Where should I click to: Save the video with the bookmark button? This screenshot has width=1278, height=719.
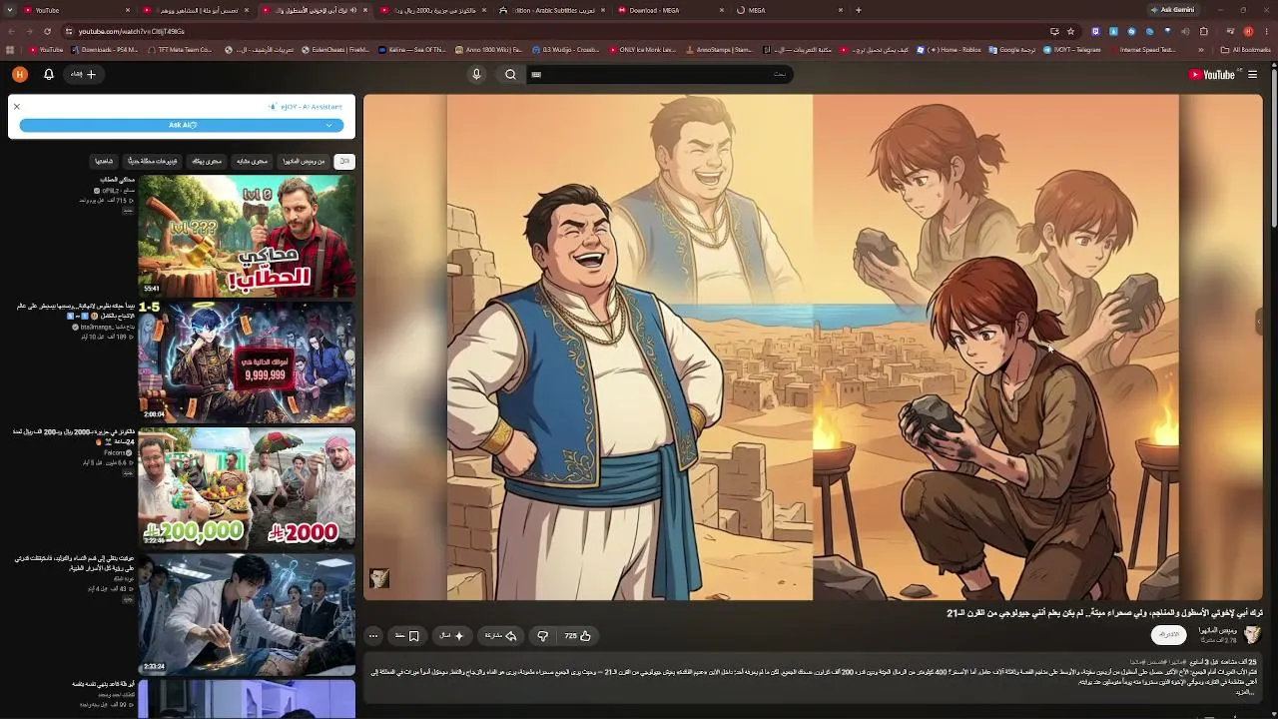tap(407, 635)
